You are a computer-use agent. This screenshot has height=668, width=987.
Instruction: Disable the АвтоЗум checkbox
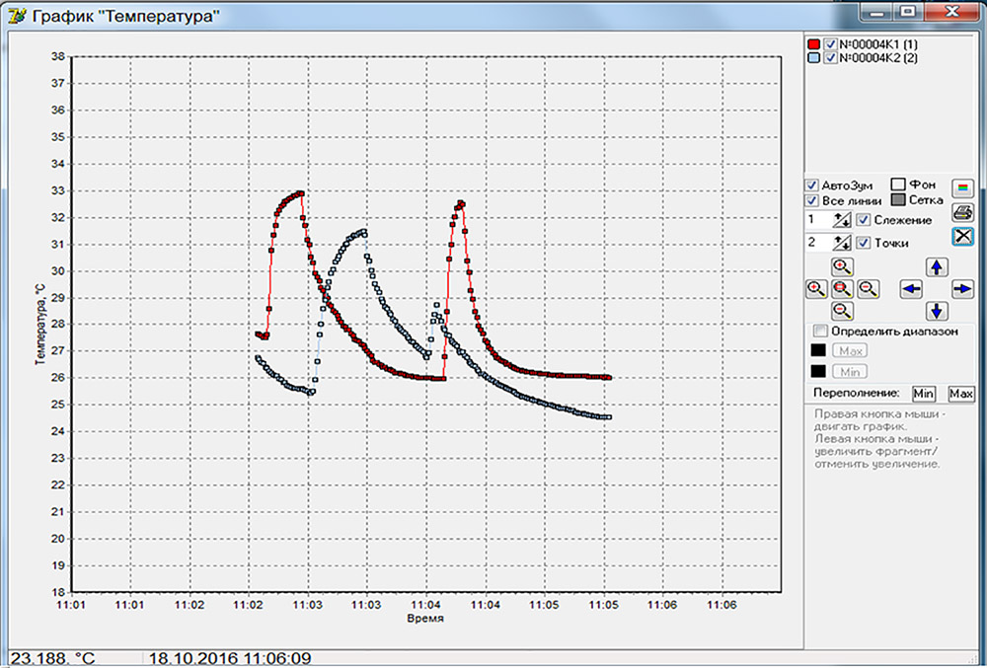click(812, 186)
